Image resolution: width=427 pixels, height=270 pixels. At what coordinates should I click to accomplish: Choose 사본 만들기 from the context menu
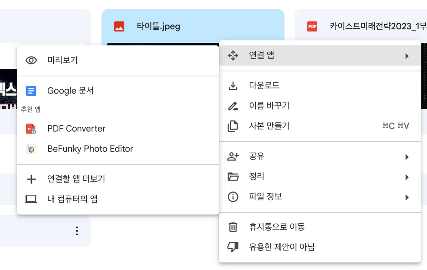[x=320, y=126]
